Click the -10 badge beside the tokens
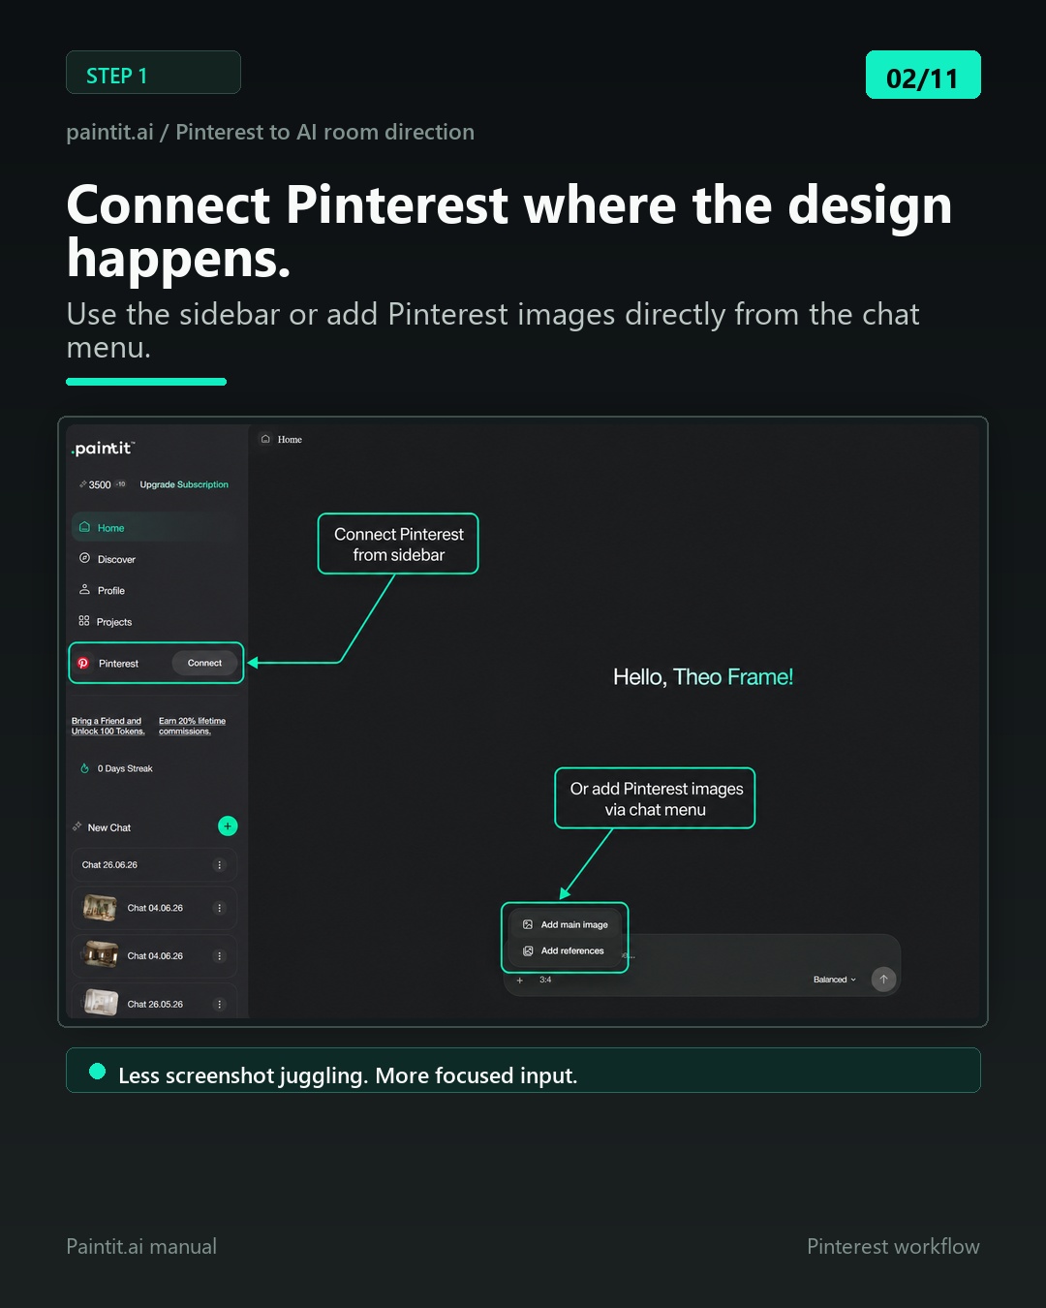The height and width of the screenshot is (1308, 1046). click(x=121, y=484)
